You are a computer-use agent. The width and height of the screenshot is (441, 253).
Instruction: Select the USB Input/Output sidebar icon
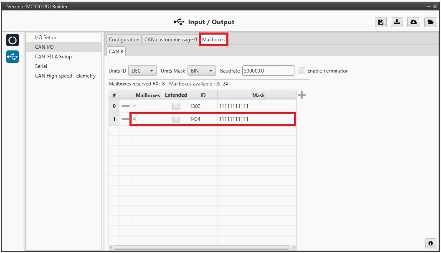(x=13, y=56)
